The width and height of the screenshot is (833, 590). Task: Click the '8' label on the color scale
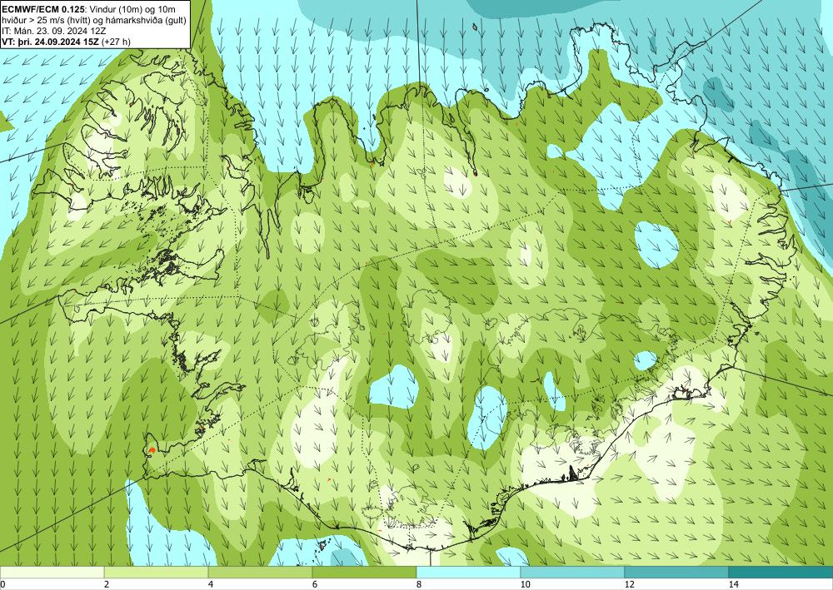pos(419,585)
